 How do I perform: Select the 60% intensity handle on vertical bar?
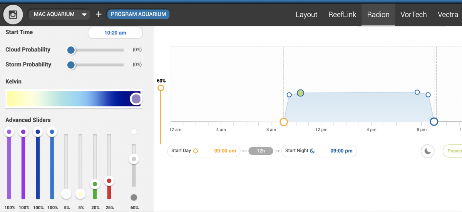coord(161,88)
